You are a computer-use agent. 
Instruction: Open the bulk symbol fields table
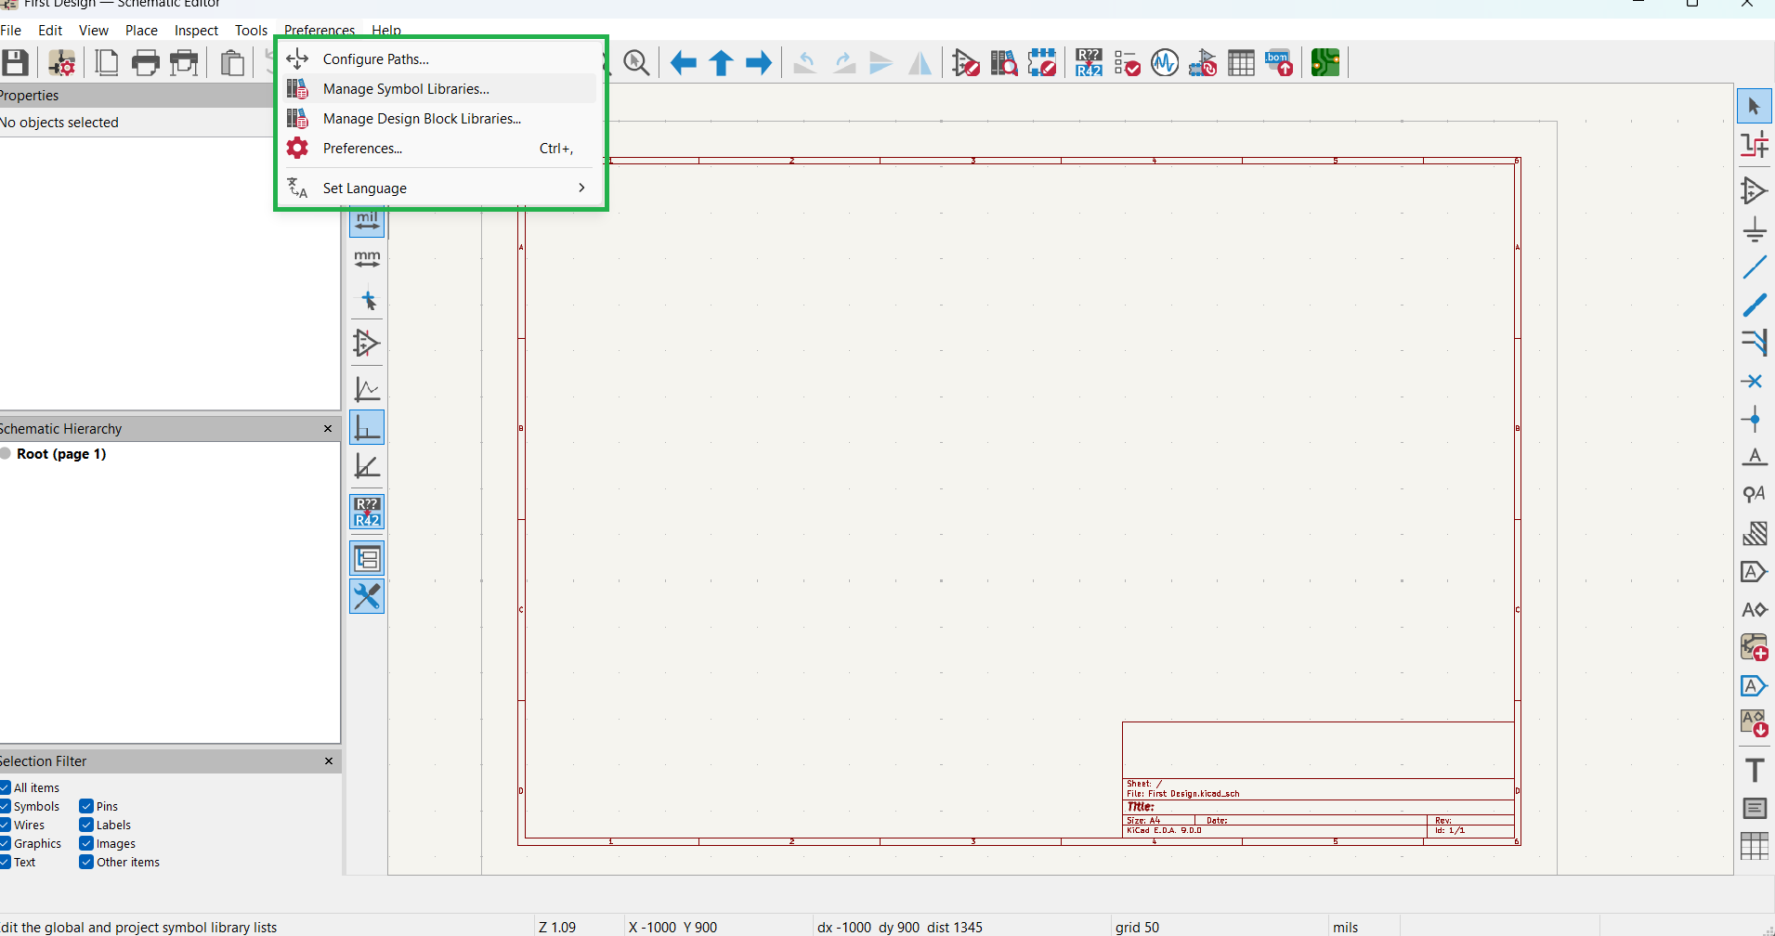click(x=1241, y=63)
